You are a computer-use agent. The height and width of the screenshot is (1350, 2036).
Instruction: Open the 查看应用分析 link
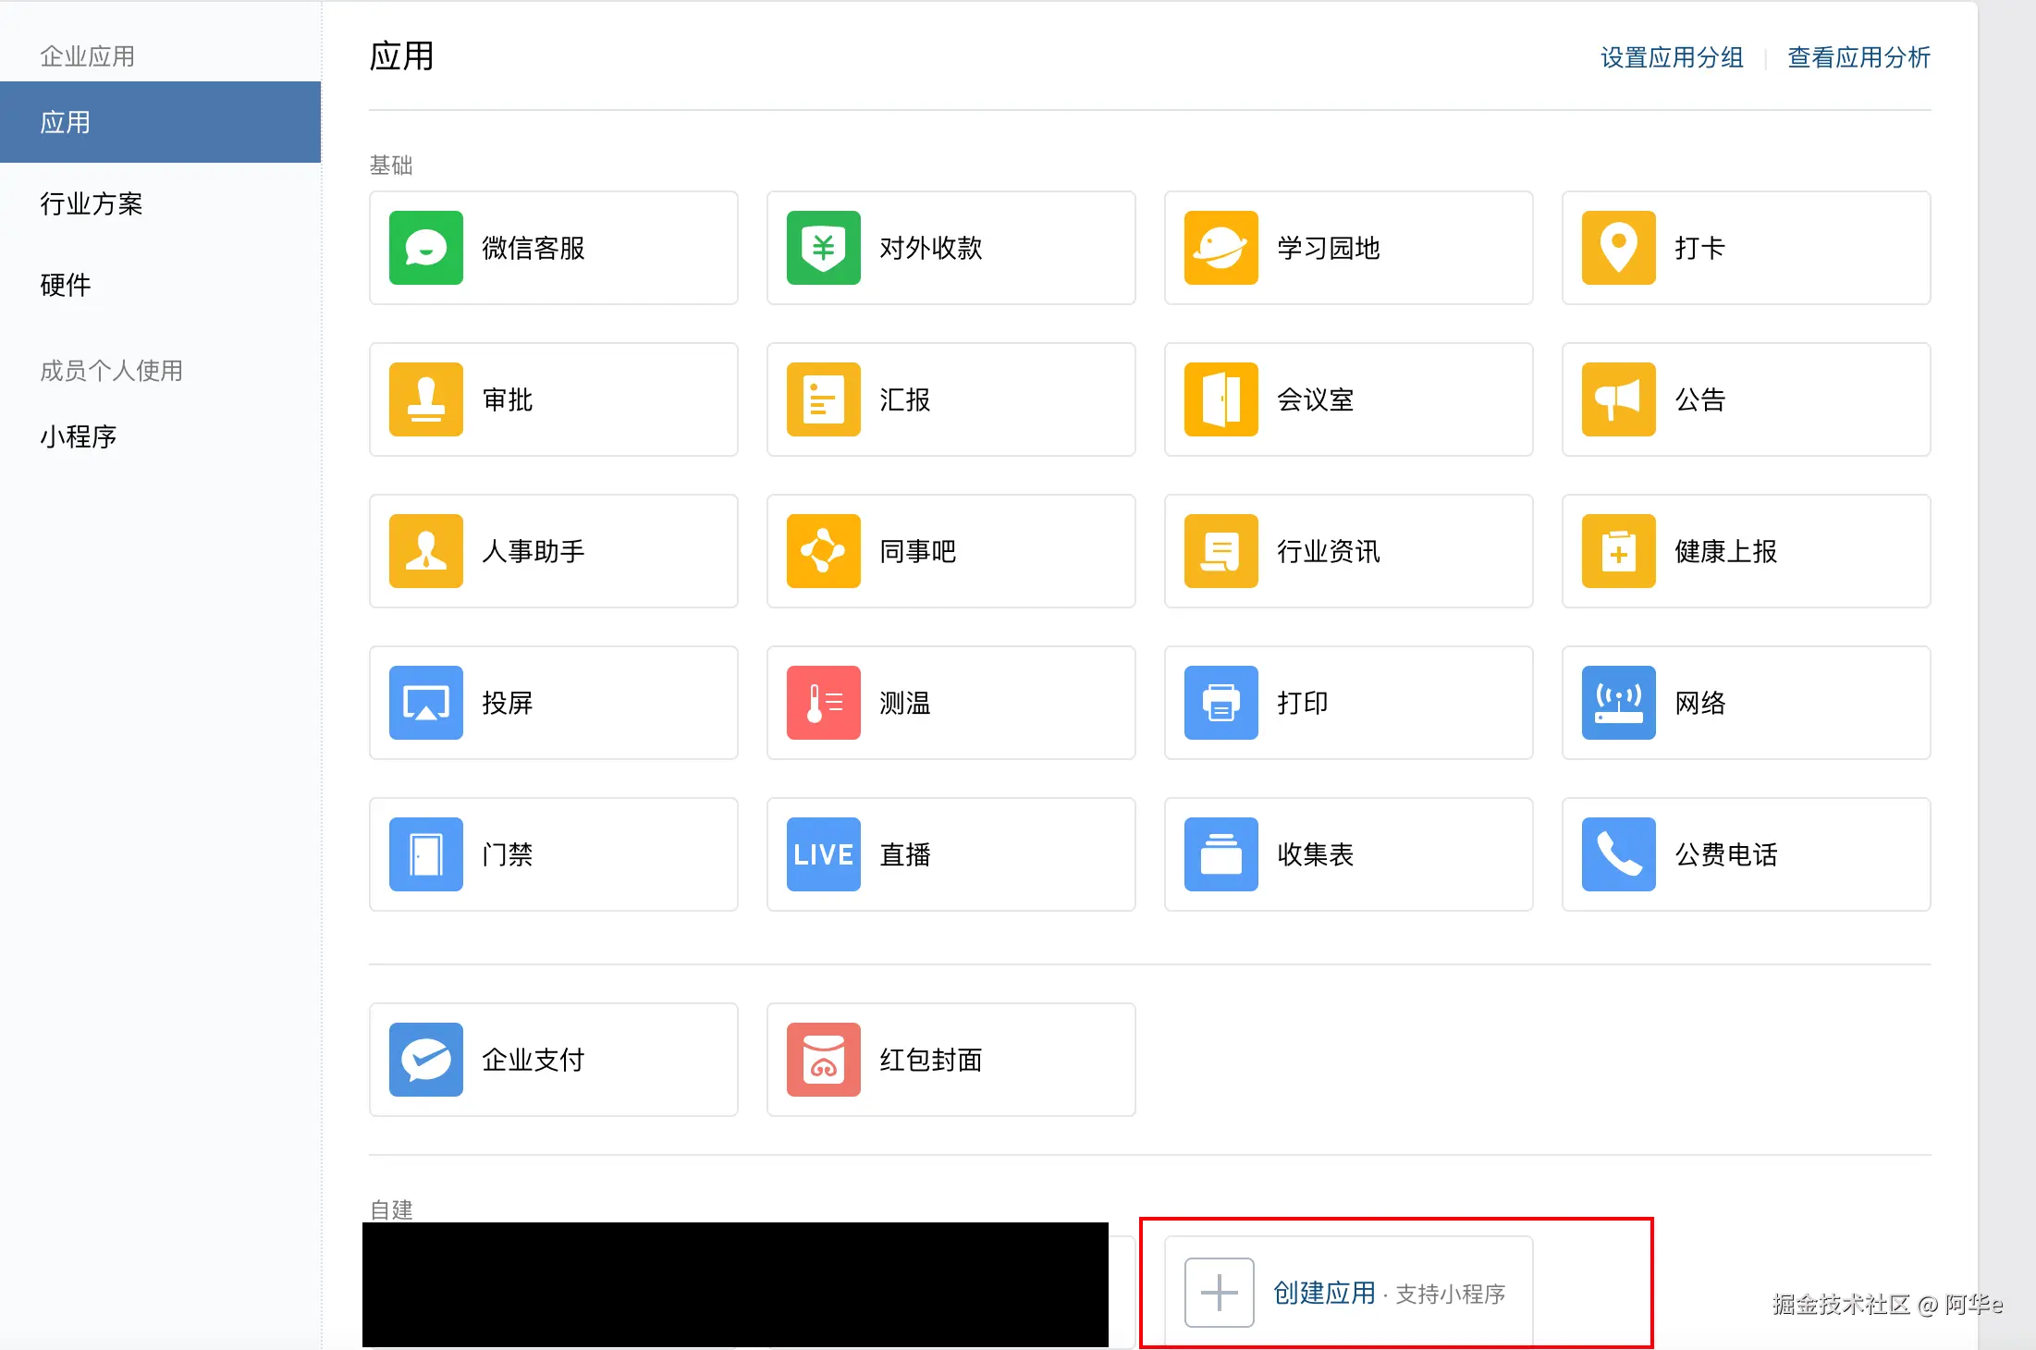[x=1858, y=57]
